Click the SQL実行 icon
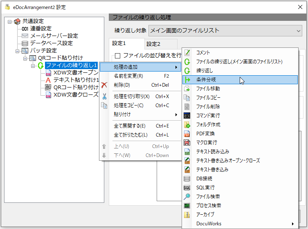 (x=187, y=188)
